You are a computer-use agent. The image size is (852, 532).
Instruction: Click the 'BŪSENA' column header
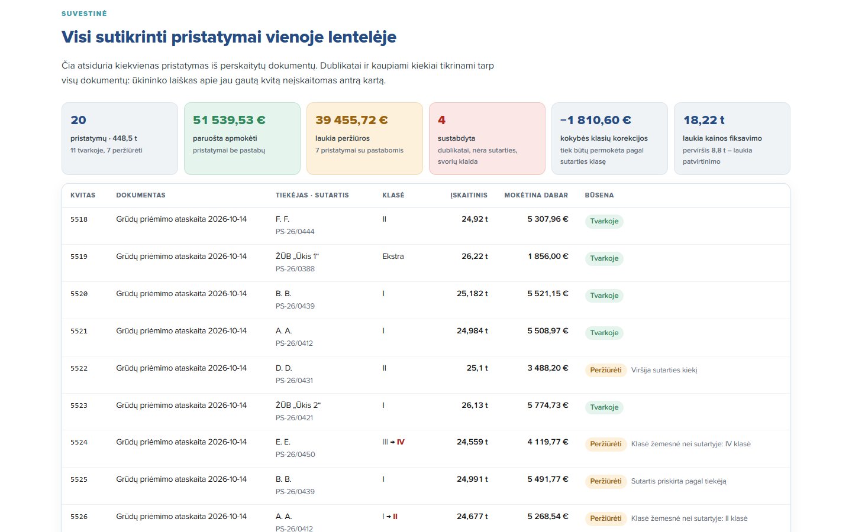[x=599, y=195]
